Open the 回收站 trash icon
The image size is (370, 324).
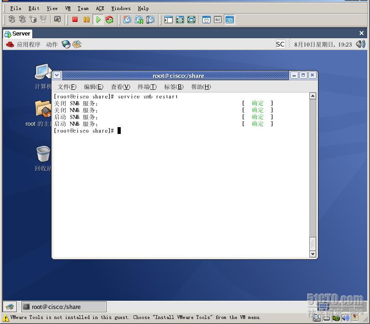tap(43, 158)
